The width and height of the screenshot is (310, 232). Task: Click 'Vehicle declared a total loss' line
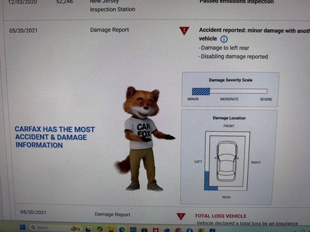(246, 223)
